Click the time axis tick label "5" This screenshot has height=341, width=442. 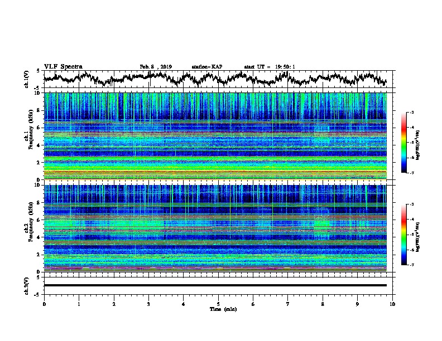click(x=218, y=304)
